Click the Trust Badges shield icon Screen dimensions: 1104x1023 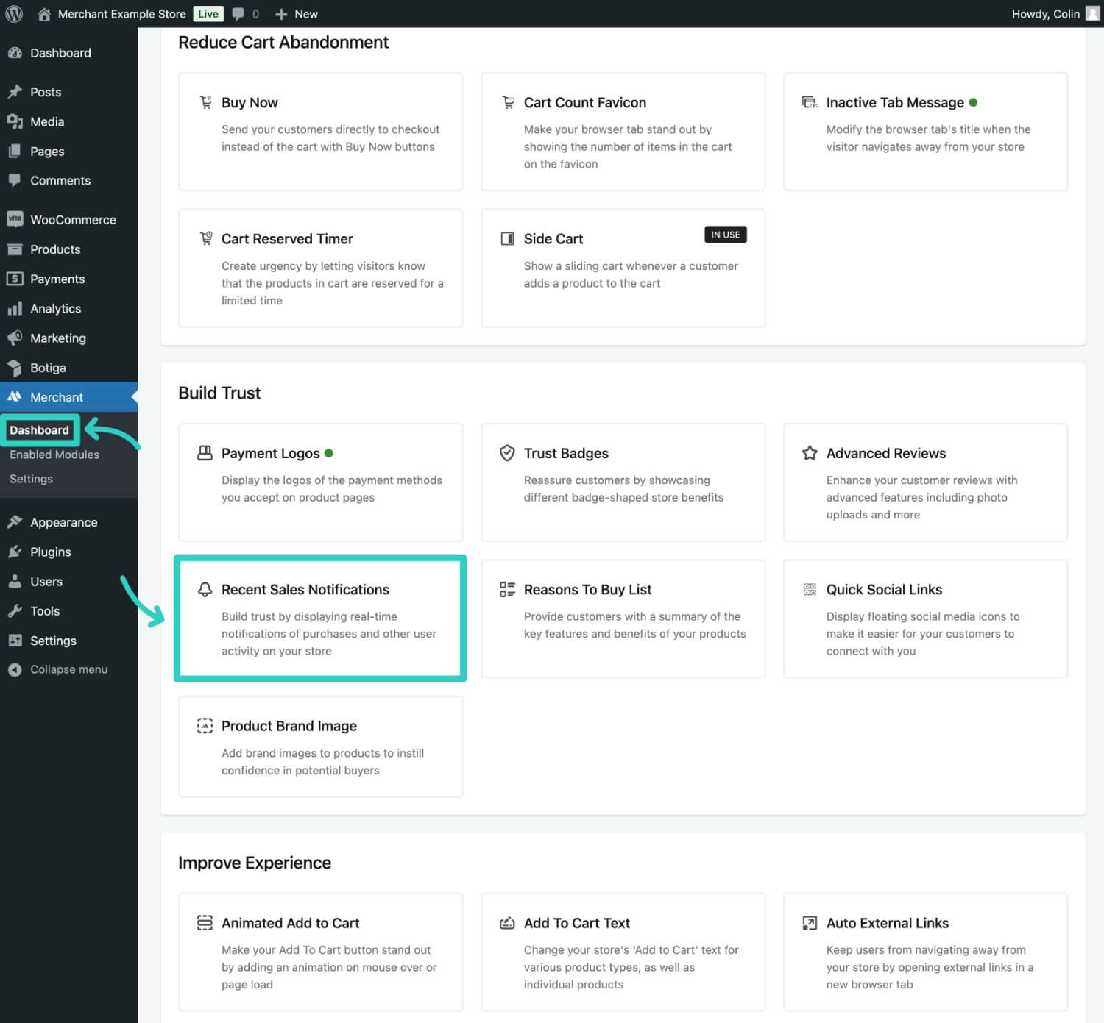[507, 453]
